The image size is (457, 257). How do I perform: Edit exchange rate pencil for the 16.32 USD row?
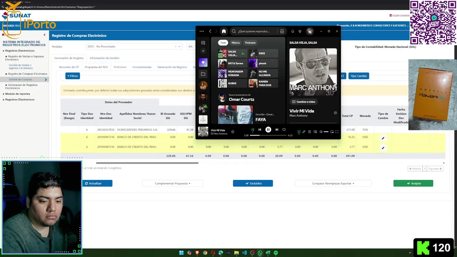[383, 138]
